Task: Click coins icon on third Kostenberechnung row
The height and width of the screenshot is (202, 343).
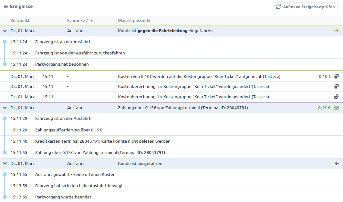Action: (x=336, y=97)
